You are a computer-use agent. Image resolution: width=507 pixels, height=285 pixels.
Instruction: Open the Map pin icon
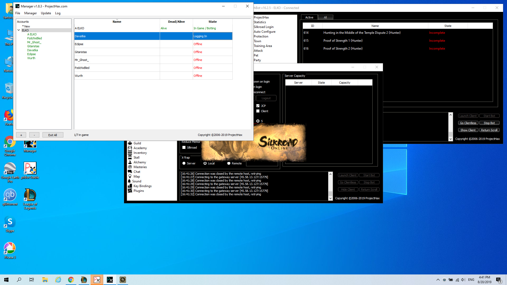point(130,177)
